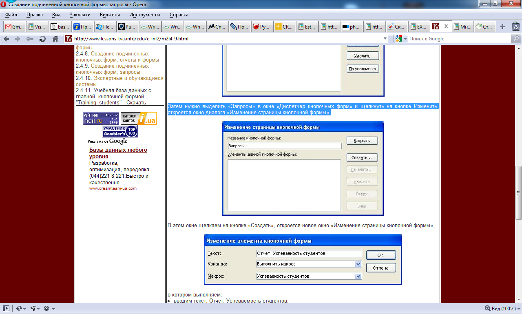
Task: Open the Файл menu
Action: (x=11, y=15)
